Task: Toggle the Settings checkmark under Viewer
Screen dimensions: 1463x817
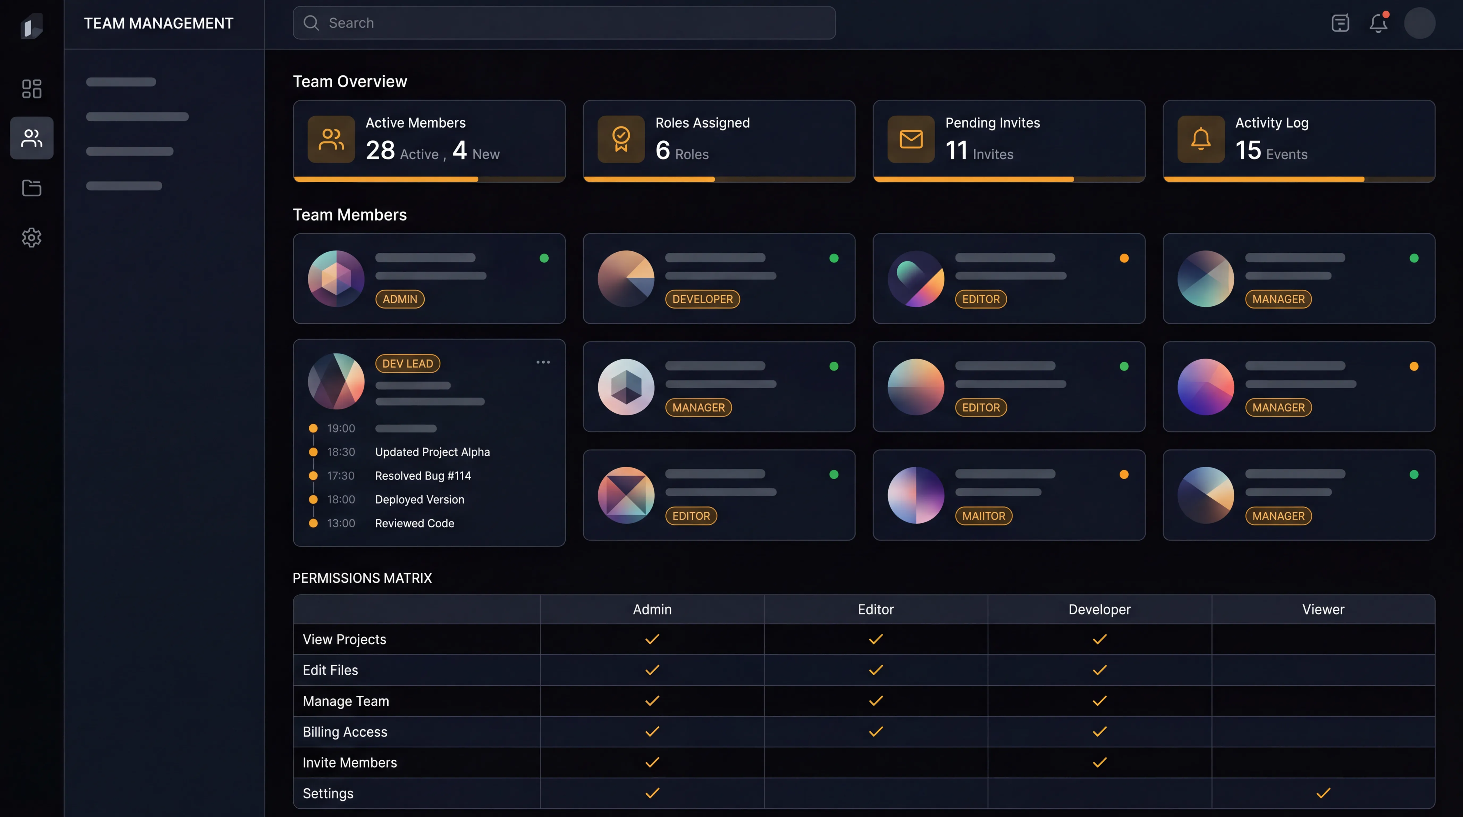Action: click(x=1323, y=793)
